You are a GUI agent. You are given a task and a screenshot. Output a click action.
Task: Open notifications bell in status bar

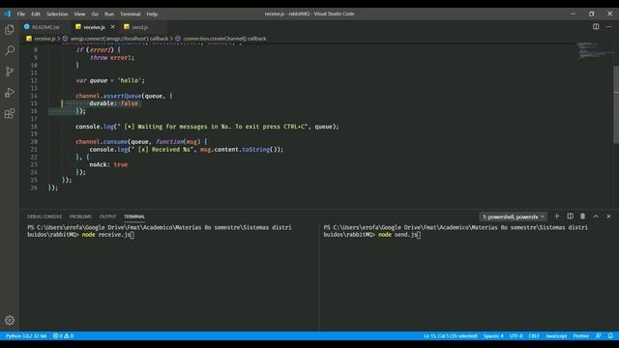(x=610, y=335)
